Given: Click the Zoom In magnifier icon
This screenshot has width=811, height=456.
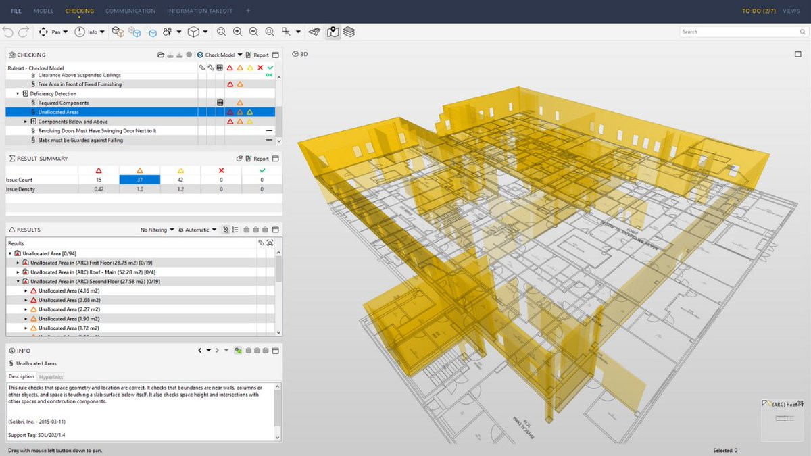Looking at the screenshot, I should coord(237,32).
